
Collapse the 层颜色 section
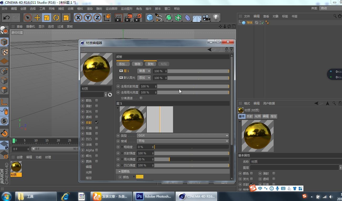coord(119,171)
